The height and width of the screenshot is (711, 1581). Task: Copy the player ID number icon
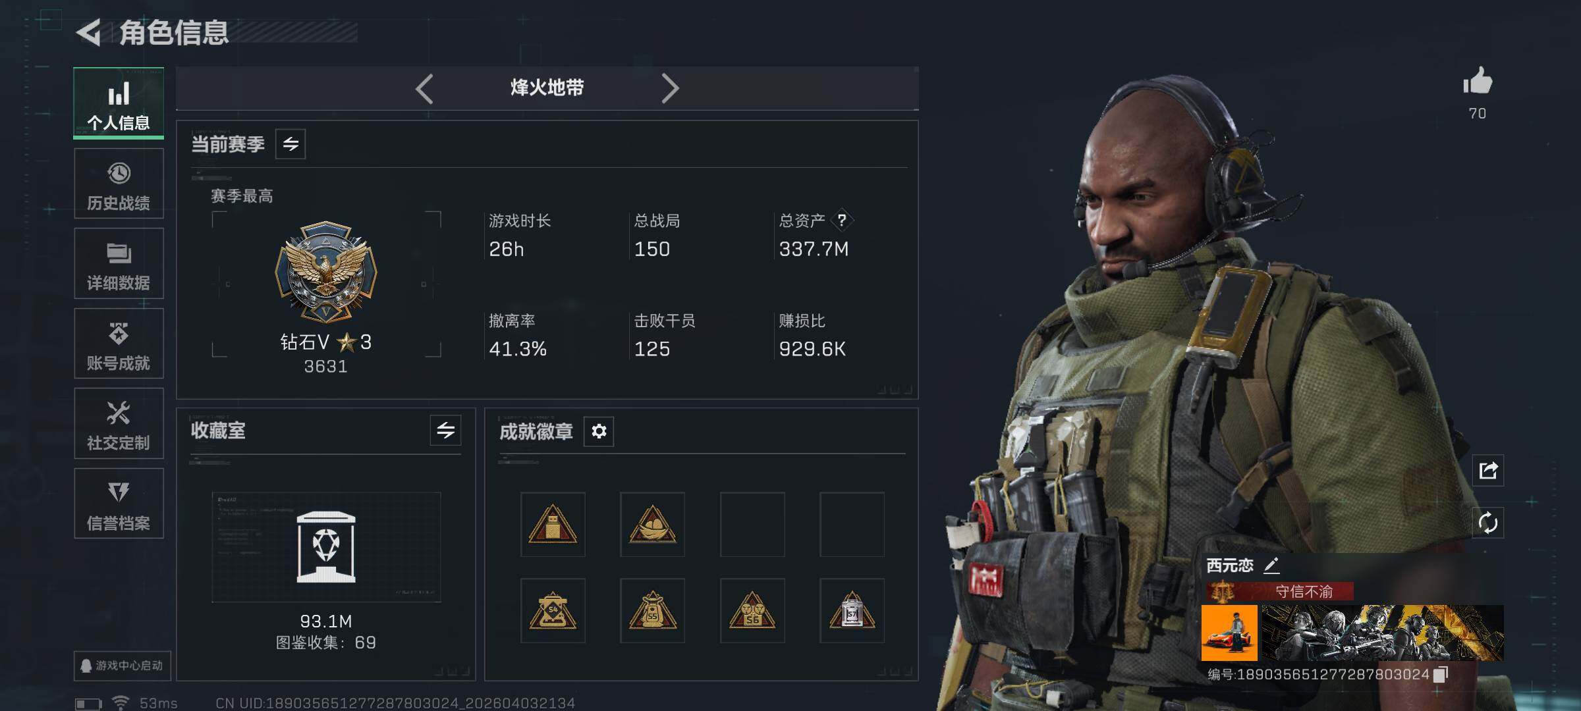pyautogui.click(x=1441, y=674)
